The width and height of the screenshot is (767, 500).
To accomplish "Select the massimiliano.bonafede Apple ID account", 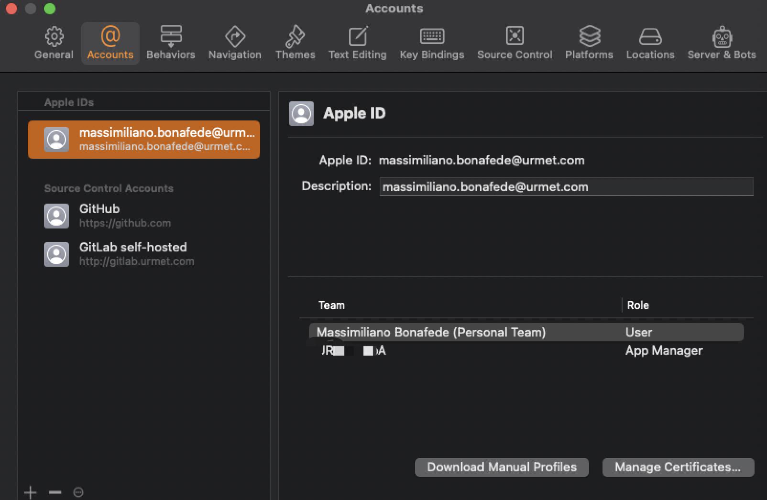I will pyautogui.click(x=144, y=139).
